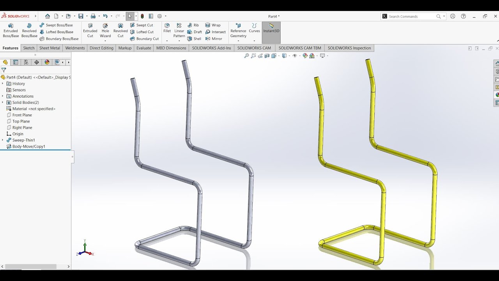Open the PropertyManager tab in left panel
The height and width of the screenshot is (281, 499).
pyautogui.click(x=16, y=62)
